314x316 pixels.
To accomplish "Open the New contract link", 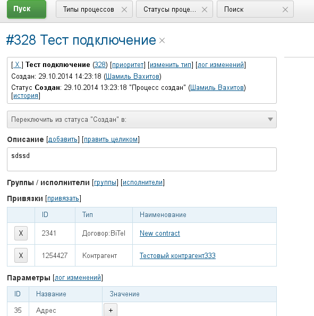I will coord(160,233).
